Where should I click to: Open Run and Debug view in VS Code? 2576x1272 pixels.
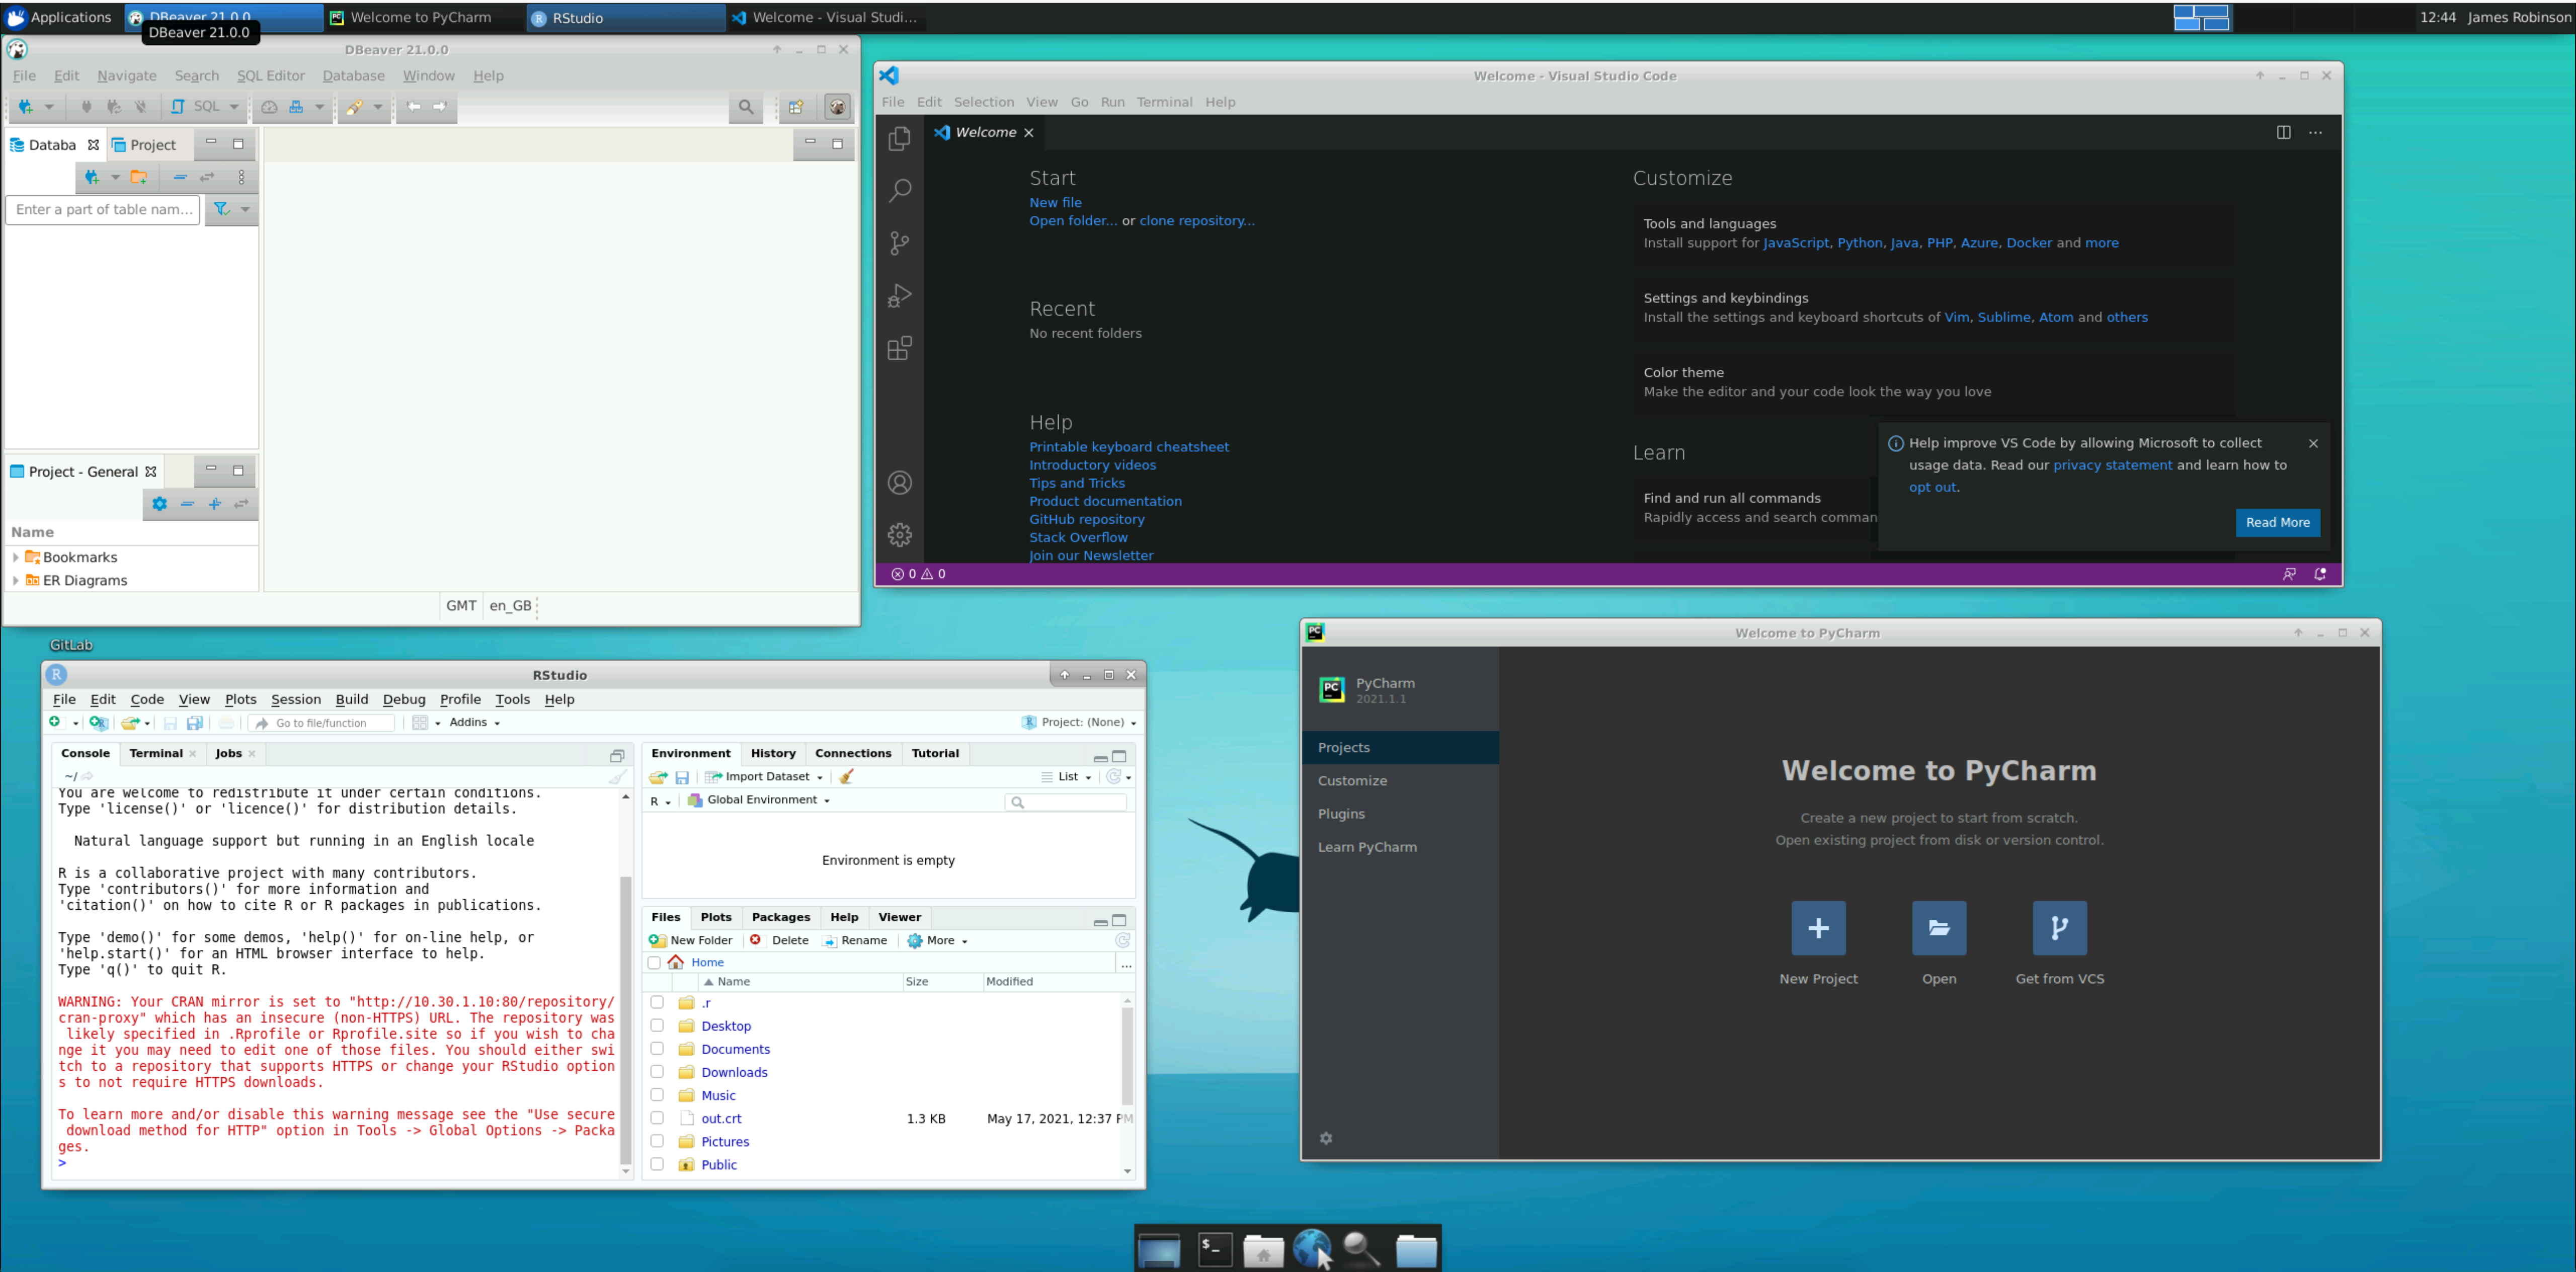pos(899,295)
